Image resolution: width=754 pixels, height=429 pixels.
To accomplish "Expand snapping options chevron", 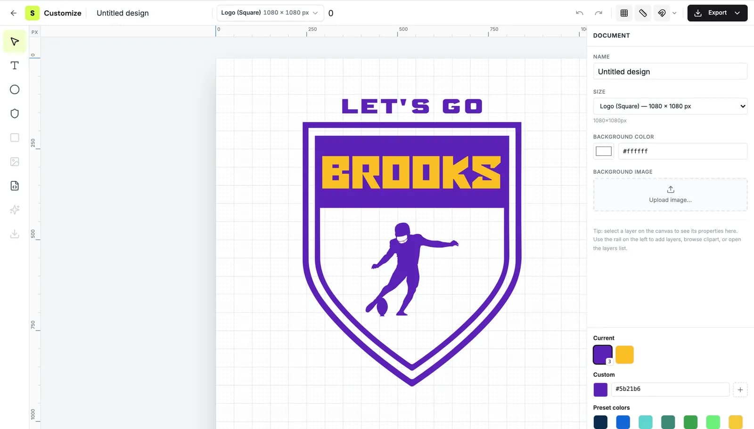I will tap(674, 13).
